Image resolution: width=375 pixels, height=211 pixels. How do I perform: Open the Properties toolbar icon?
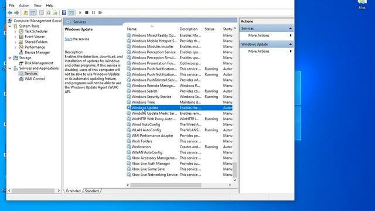[x=42, y=13]
